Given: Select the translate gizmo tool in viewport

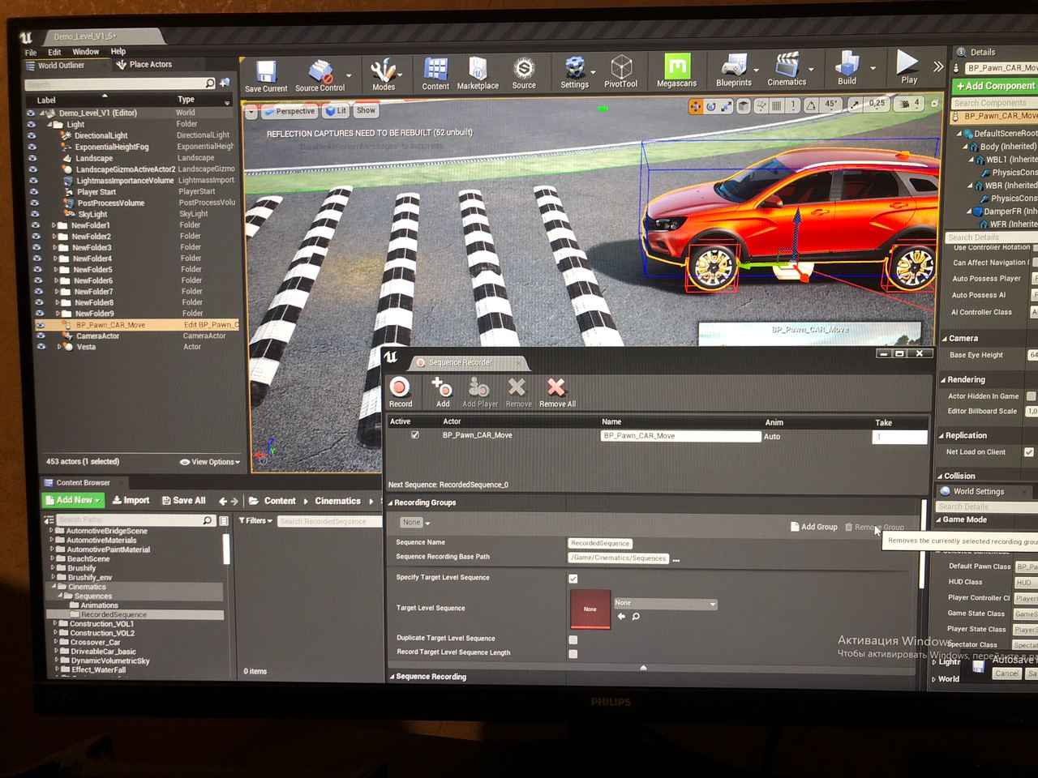Looking at the screenshot, I should coord(695,106).
